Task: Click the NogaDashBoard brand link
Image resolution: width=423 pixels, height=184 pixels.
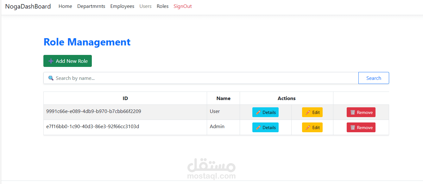Action: 28,6
